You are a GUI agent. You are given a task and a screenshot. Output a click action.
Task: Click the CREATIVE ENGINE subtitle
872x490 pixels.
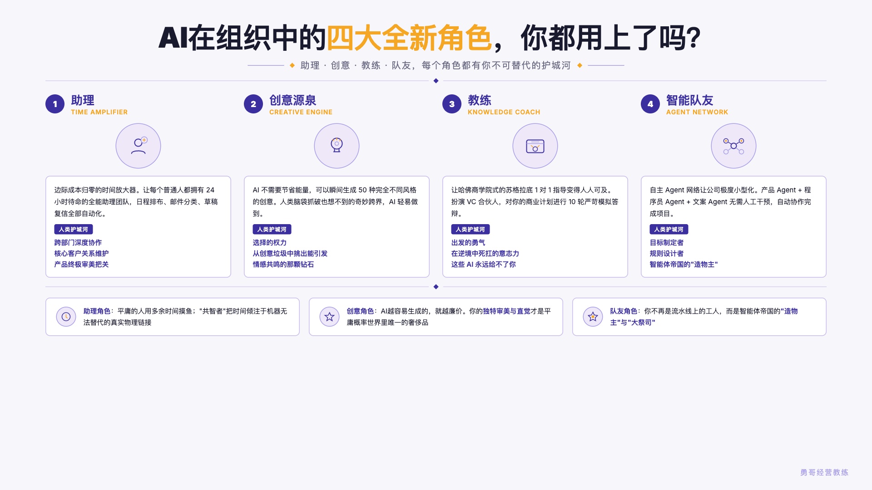pyautogui.click(x=301, y=112)
